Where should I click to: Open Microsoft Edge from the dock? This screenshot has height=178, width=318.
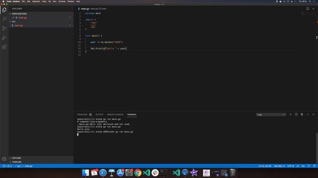185,173
